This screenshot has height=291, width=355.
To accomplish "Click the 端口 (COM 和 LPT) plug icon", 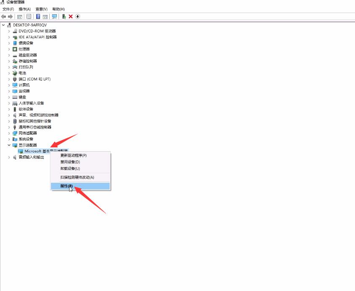I will (15, 79).
